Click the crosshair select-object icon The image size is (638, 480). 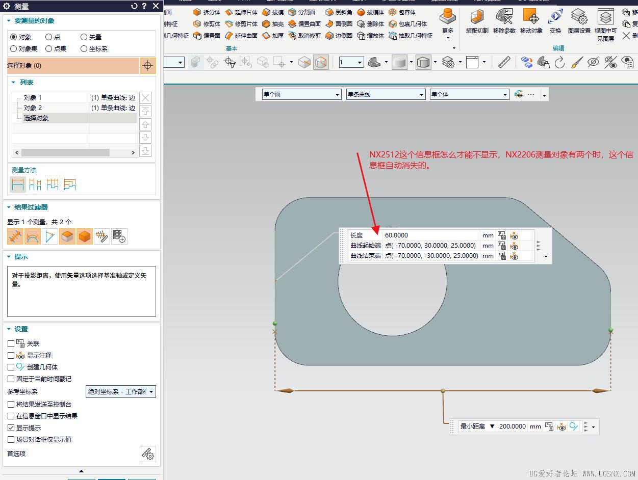coord(147,66)
